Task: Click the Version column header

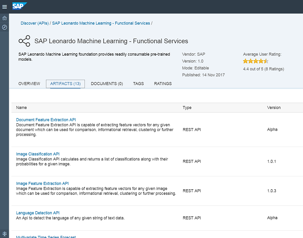Action: 274,108
